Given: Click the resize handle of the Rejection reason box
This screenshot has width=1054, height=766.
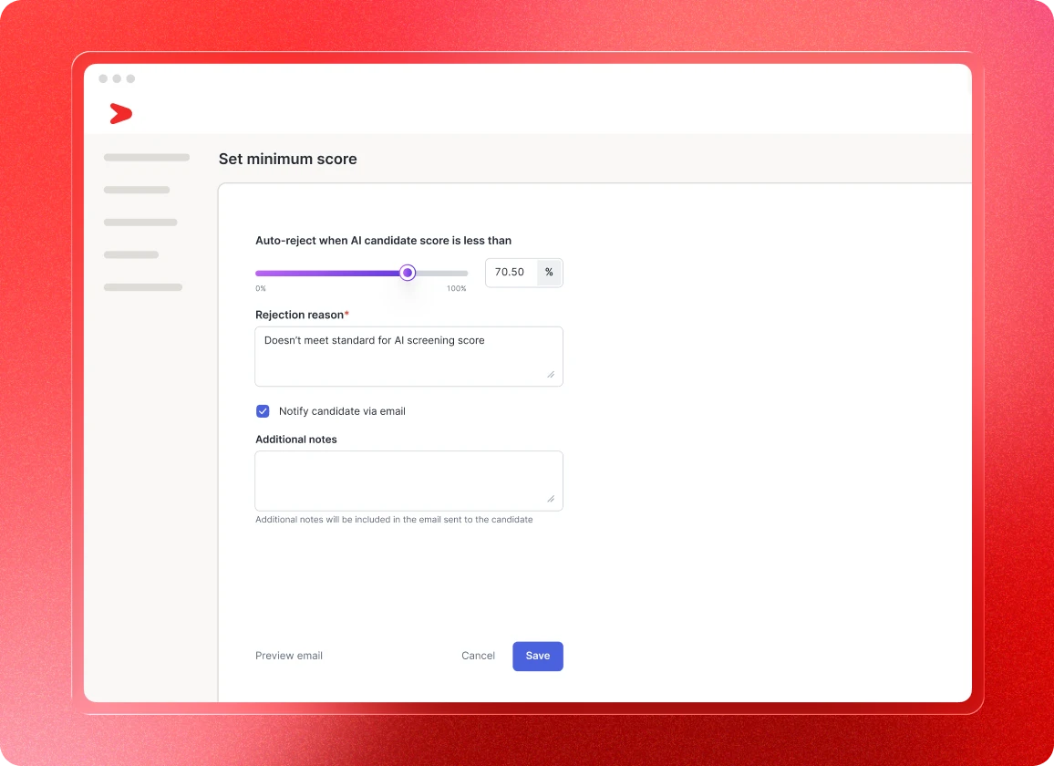Looking at the screenshot, I should click(551, 375).
